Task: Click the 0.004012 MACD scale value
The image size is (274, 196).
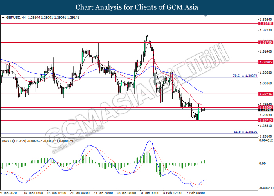Action: point(266,140)
